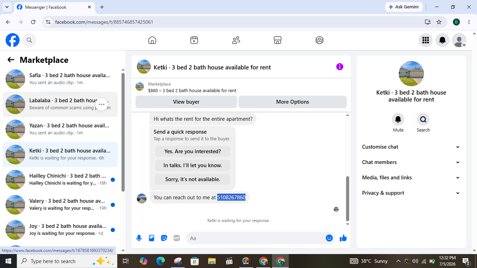
Task: Open site information icon in address bar
Action: [x=48, y=22]
